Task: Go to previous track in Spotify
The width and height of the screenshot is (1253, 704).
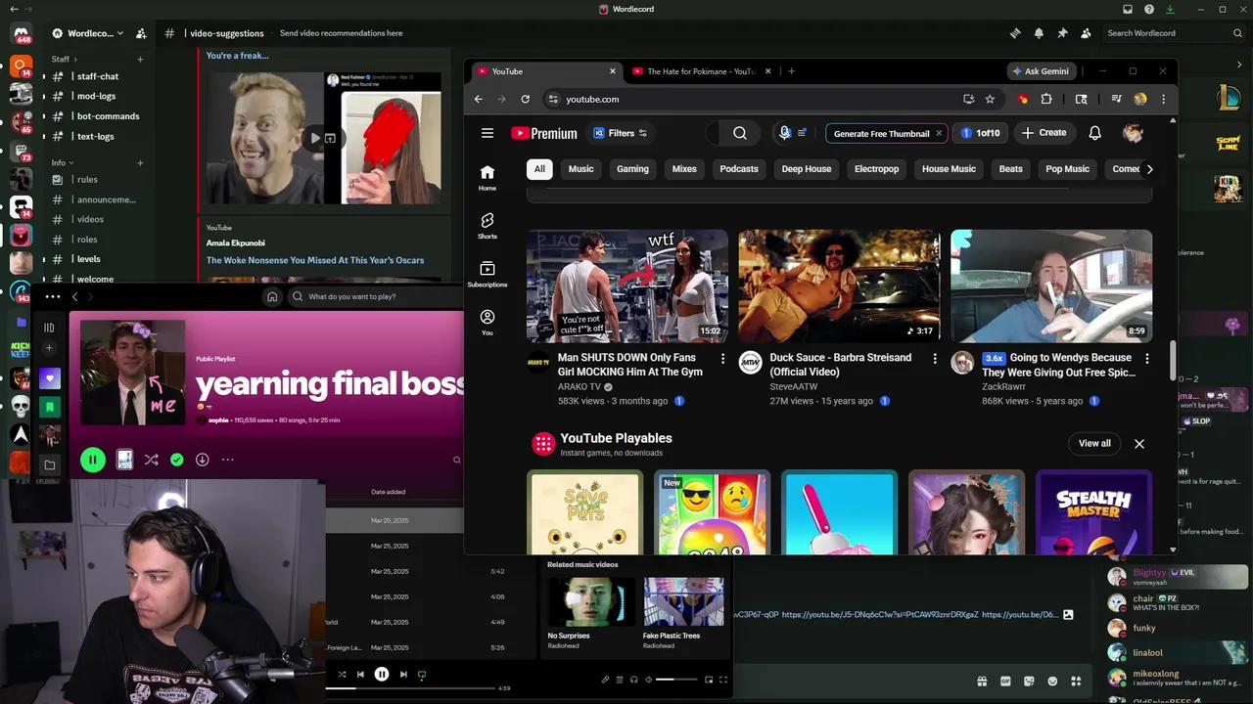Action: pos(360,674)
